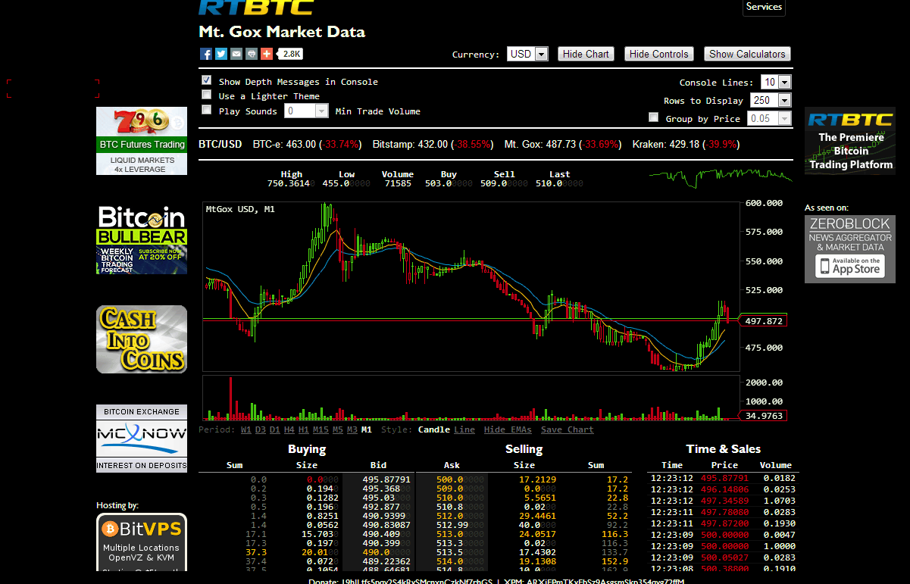Select the H4 chart period

click(289, 429)
